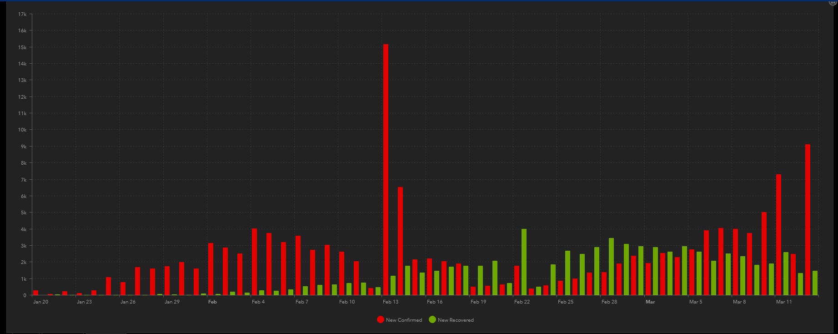This screenshot has height=334, width=838.
Task: Click the 7k y-axis label
Action: pos(24,180)
